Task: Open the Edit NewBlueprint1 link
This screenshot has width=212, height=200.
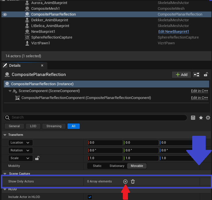Action: tap(174, 32)
